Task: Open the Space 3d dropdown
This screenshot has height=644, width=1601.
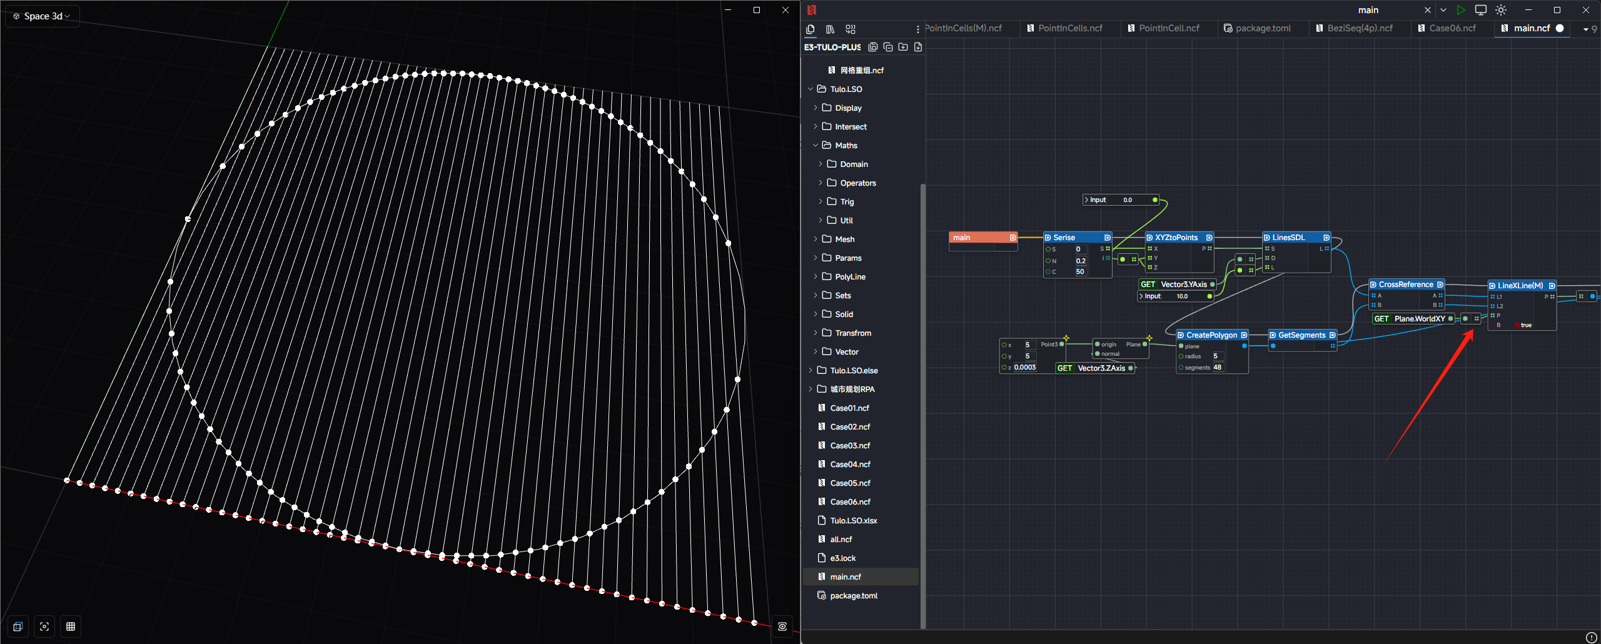Action: tap(43, 16)
